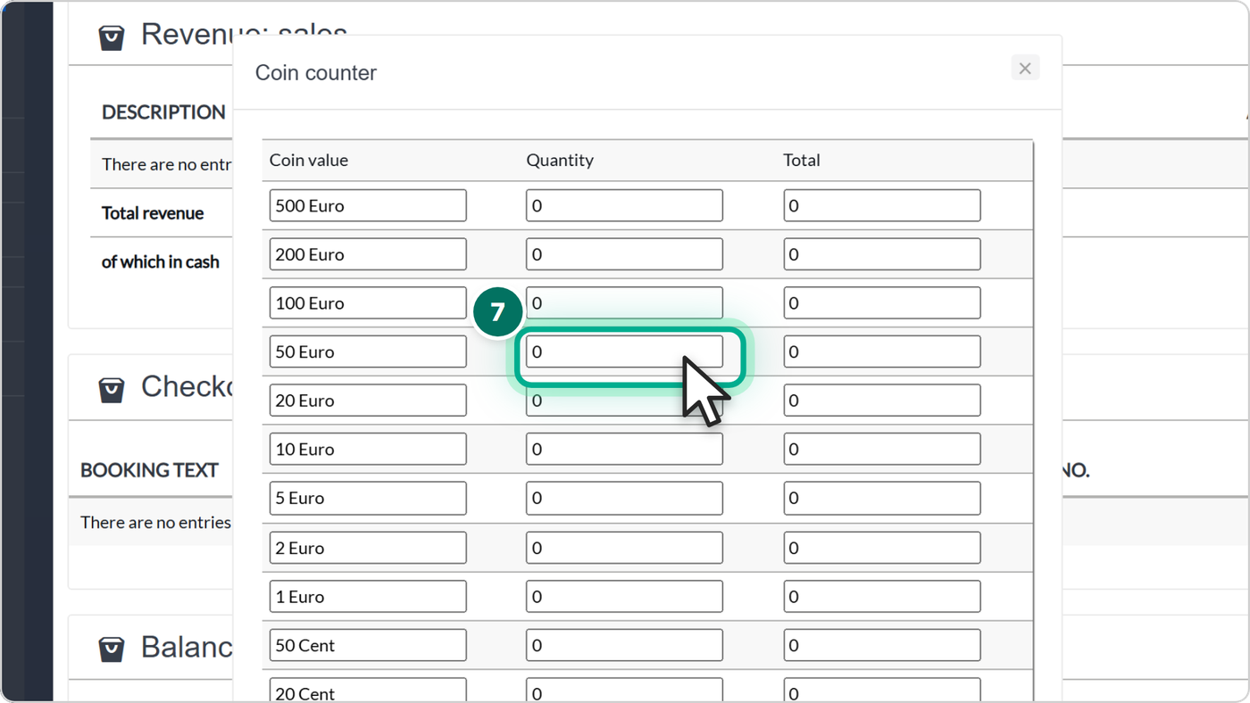Select the 500 Euro coin value field
The image size is (1250, 703).
click(x=368, y=205)
